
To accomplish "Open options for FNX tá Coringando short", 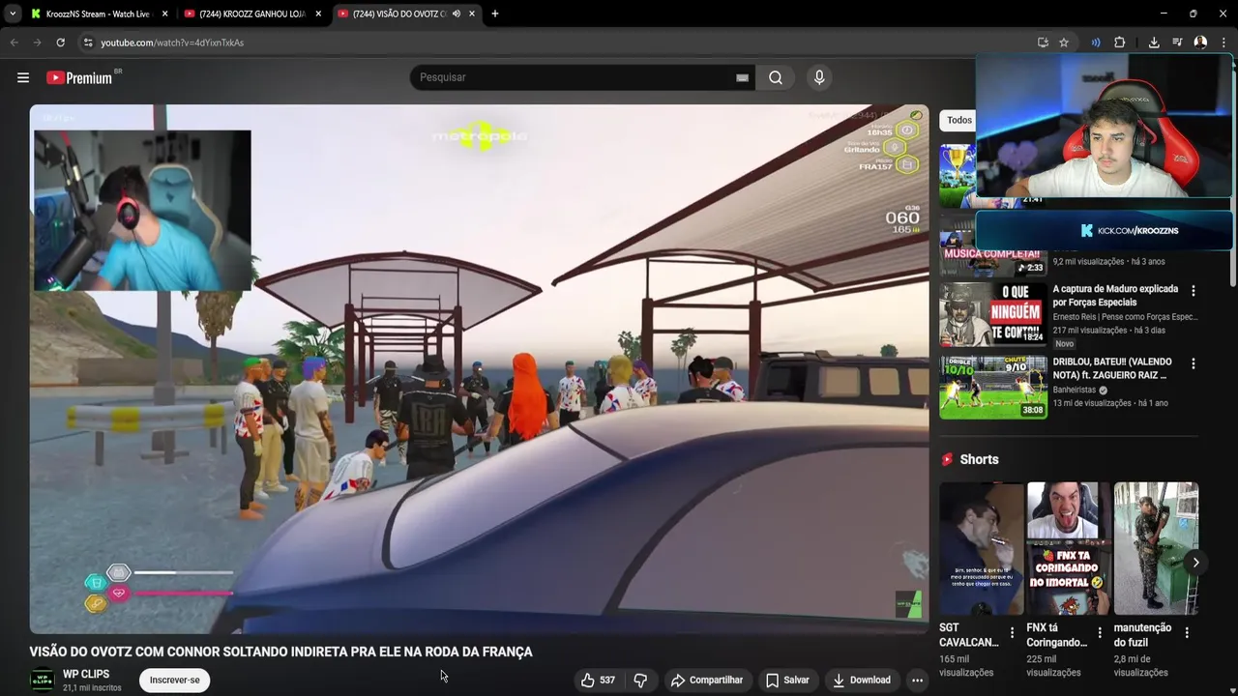I will (x=1099, y=633).
